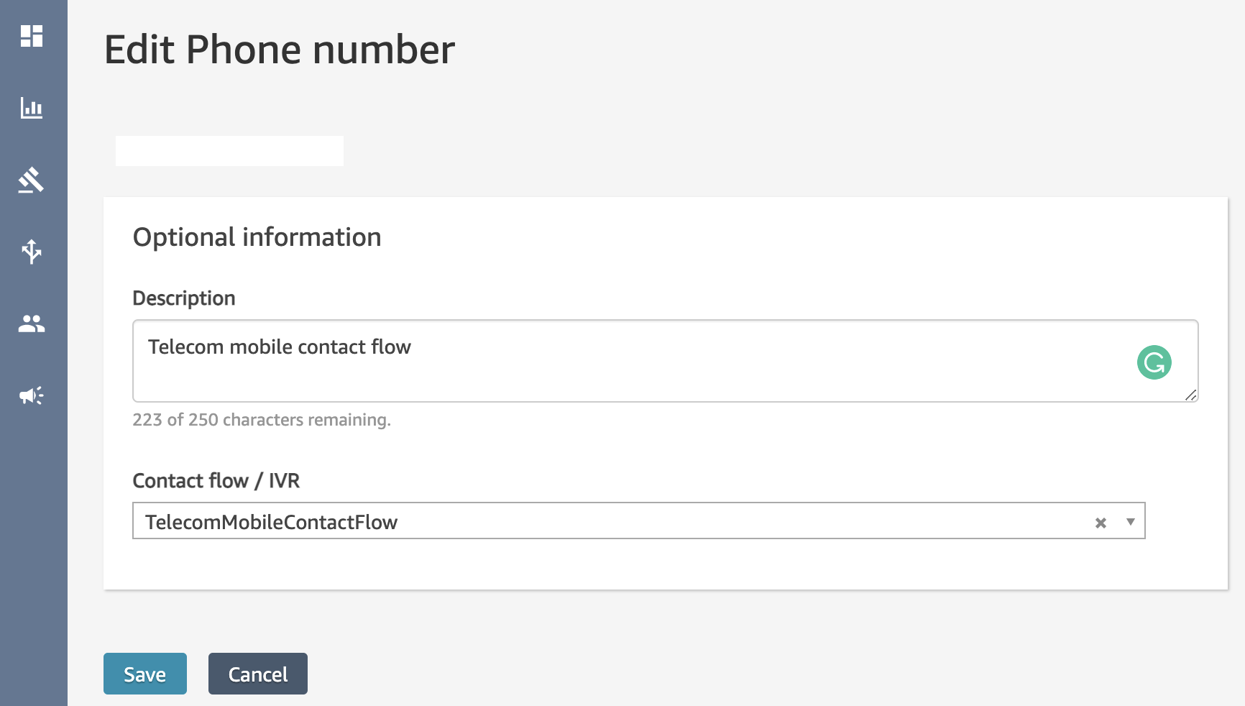Open the Routing arrows icon
This screenshot has width=1245, height=706.
click(32, 252)
